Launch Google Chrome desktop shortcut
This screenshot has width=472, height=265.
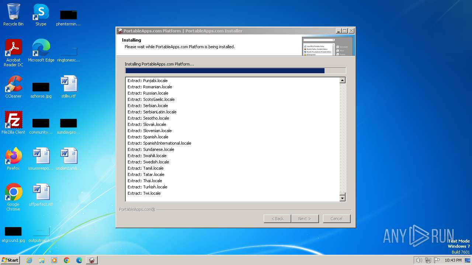13,197
